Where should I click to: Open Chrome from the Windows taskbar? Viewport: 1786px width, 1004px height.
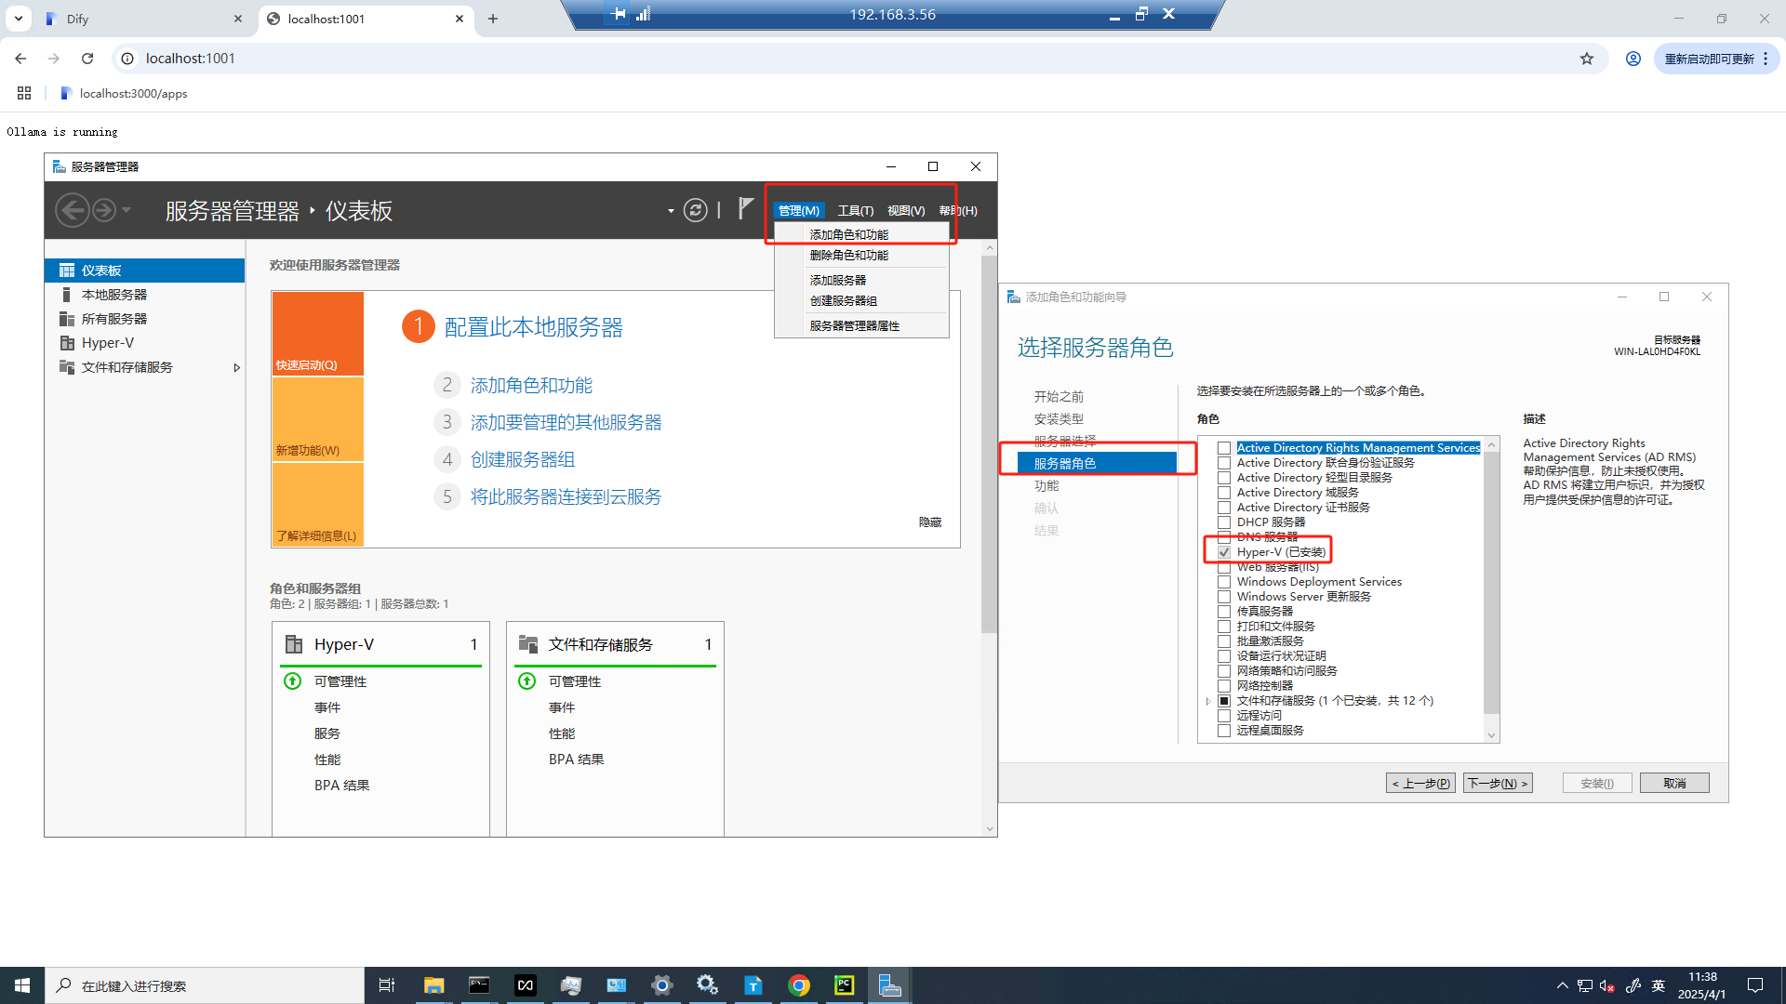(x=798, y=985)
